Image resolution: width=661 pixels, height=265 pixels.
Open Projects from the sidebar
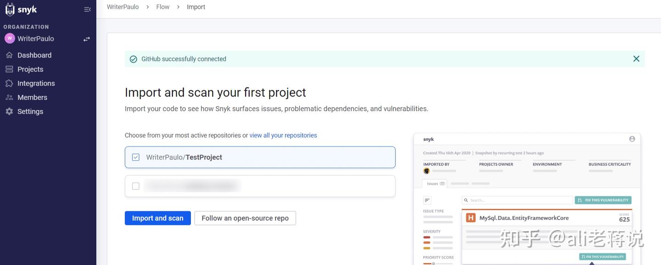[30, 69]
